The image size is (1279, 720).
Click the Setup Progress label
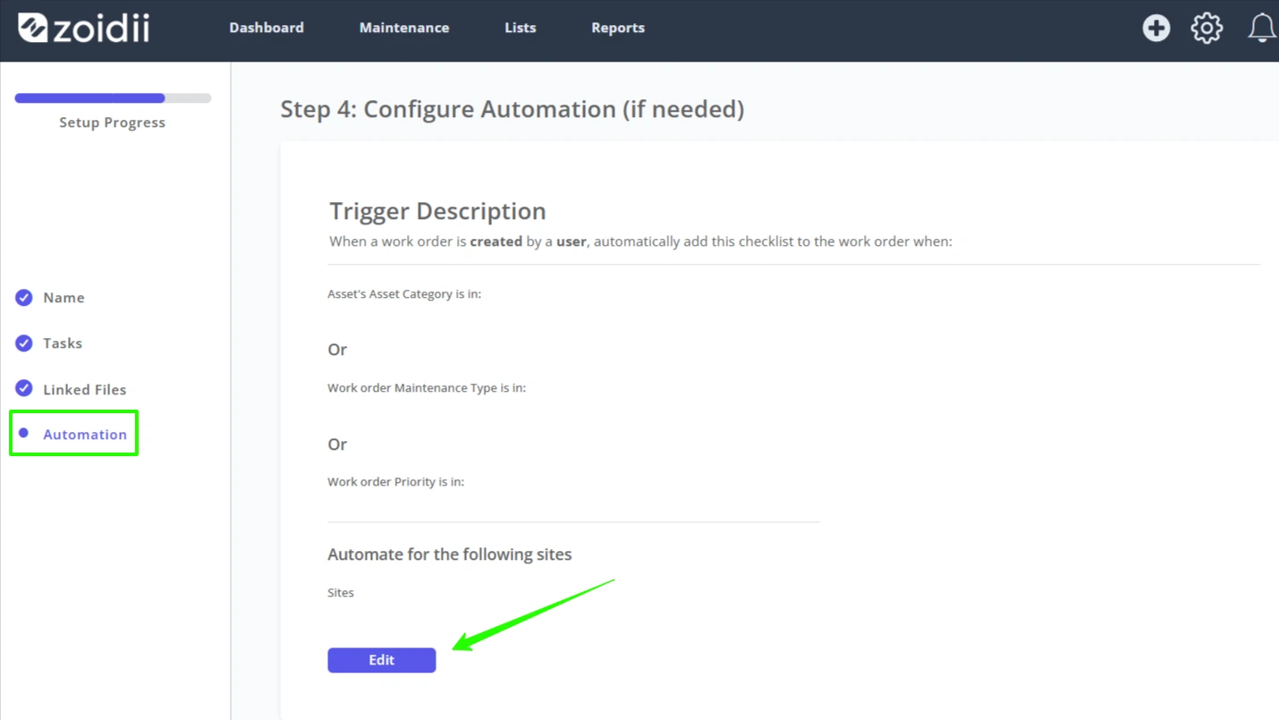[x=113, y=123]
